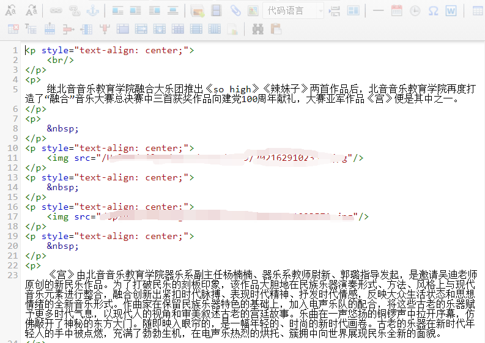The image size is (485, 343).
Task: Click the insert table grid icon
Action: (478, 10)
